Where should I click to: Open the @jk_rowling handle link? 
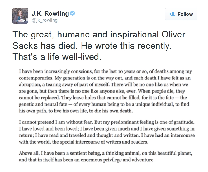(45, 20)
